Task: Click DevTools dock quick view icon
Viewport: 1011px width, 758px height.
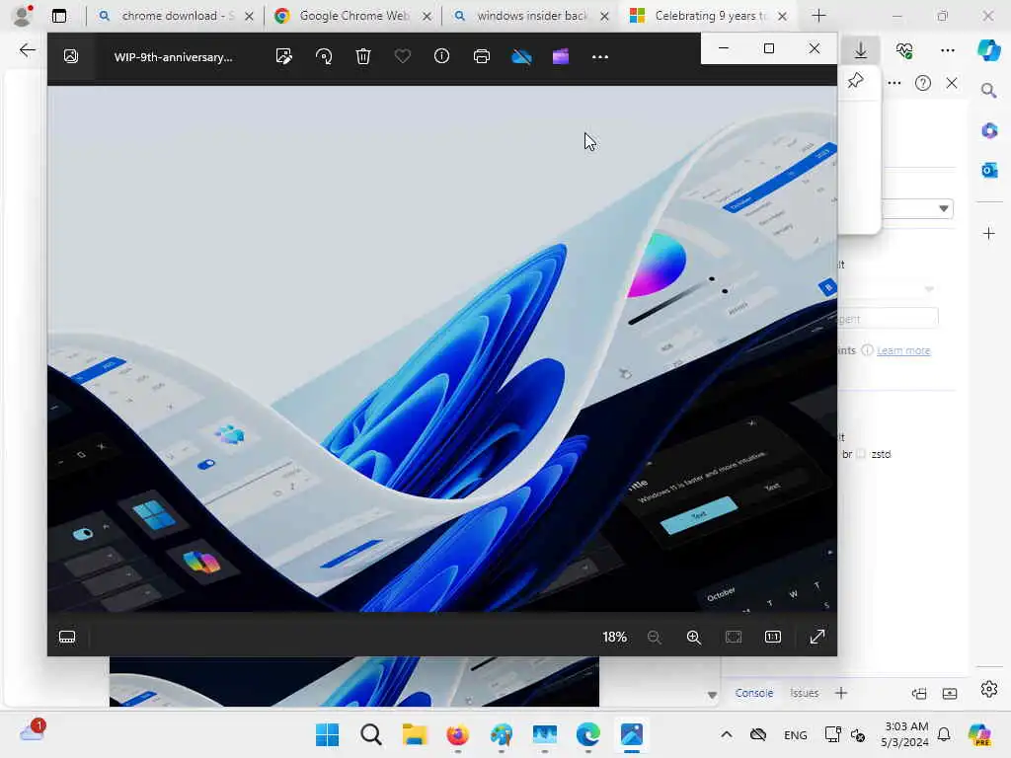Action: [x=919, y=694]
